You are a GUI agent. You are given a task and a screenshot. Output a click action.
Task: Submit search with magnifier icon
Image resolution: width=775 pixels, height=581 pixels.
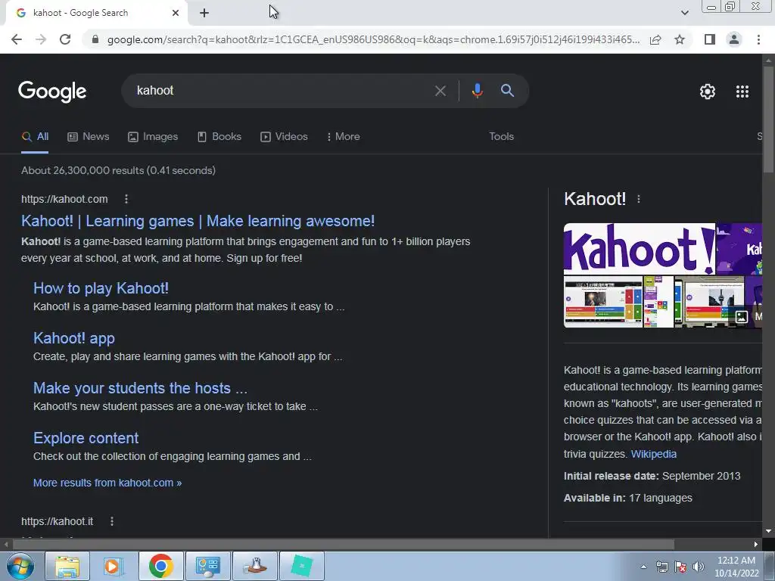click(x=508, y=91)
